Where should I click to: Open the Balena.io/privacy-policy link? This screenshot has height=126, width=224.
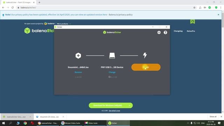pos(120,15)
